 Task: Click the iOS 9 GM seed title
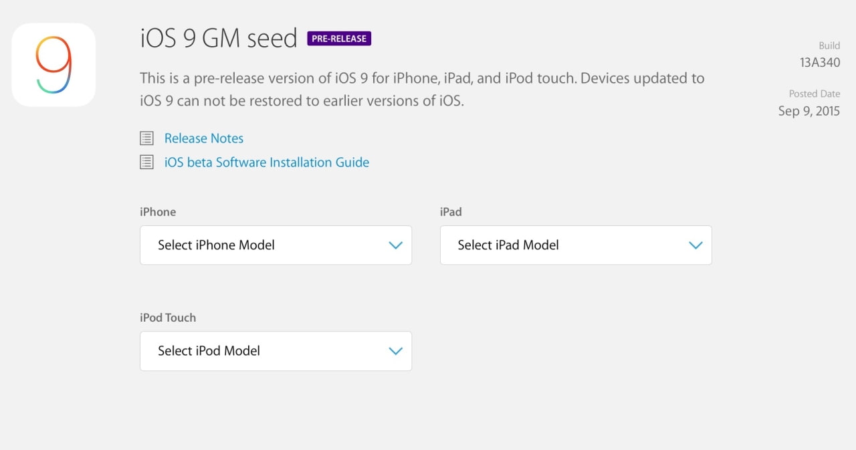pyautogui.click(x=218, y=38)
